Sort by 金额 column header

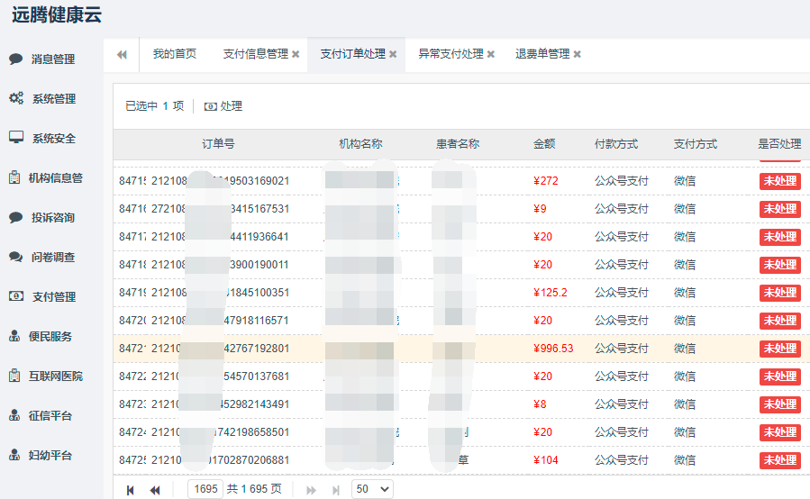click(544, 144)
